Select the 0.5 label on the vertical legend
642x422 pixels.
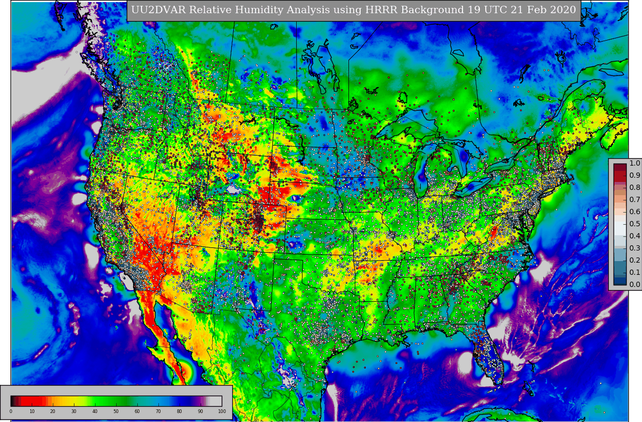635,224
